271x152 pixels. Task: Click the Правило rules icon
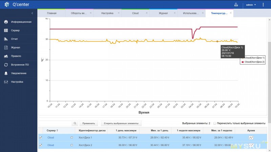(x=6, y=56)
